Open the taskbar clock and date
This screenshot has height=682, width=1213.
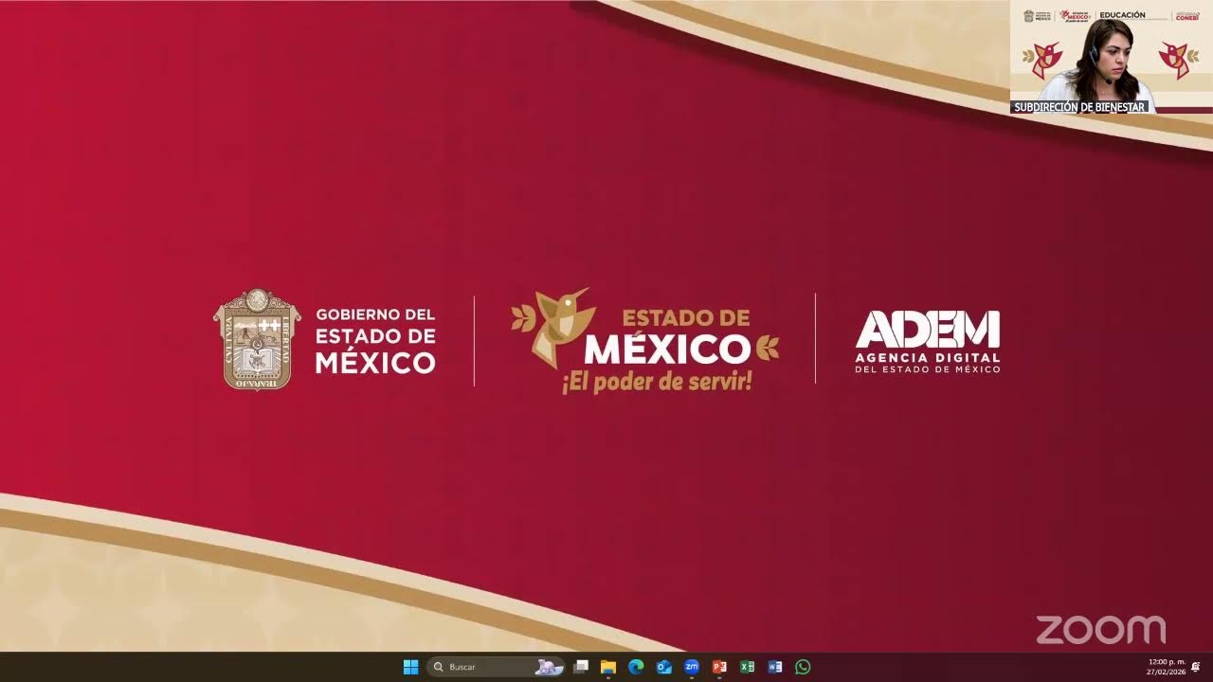coord(1166,667)
